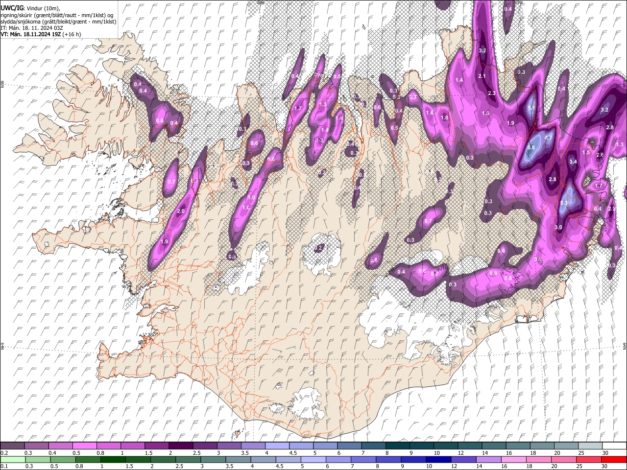Click the 'rigning/skúrir' legend description line
The height and width of the screenshot is (470, 627).
coord(57,15)
